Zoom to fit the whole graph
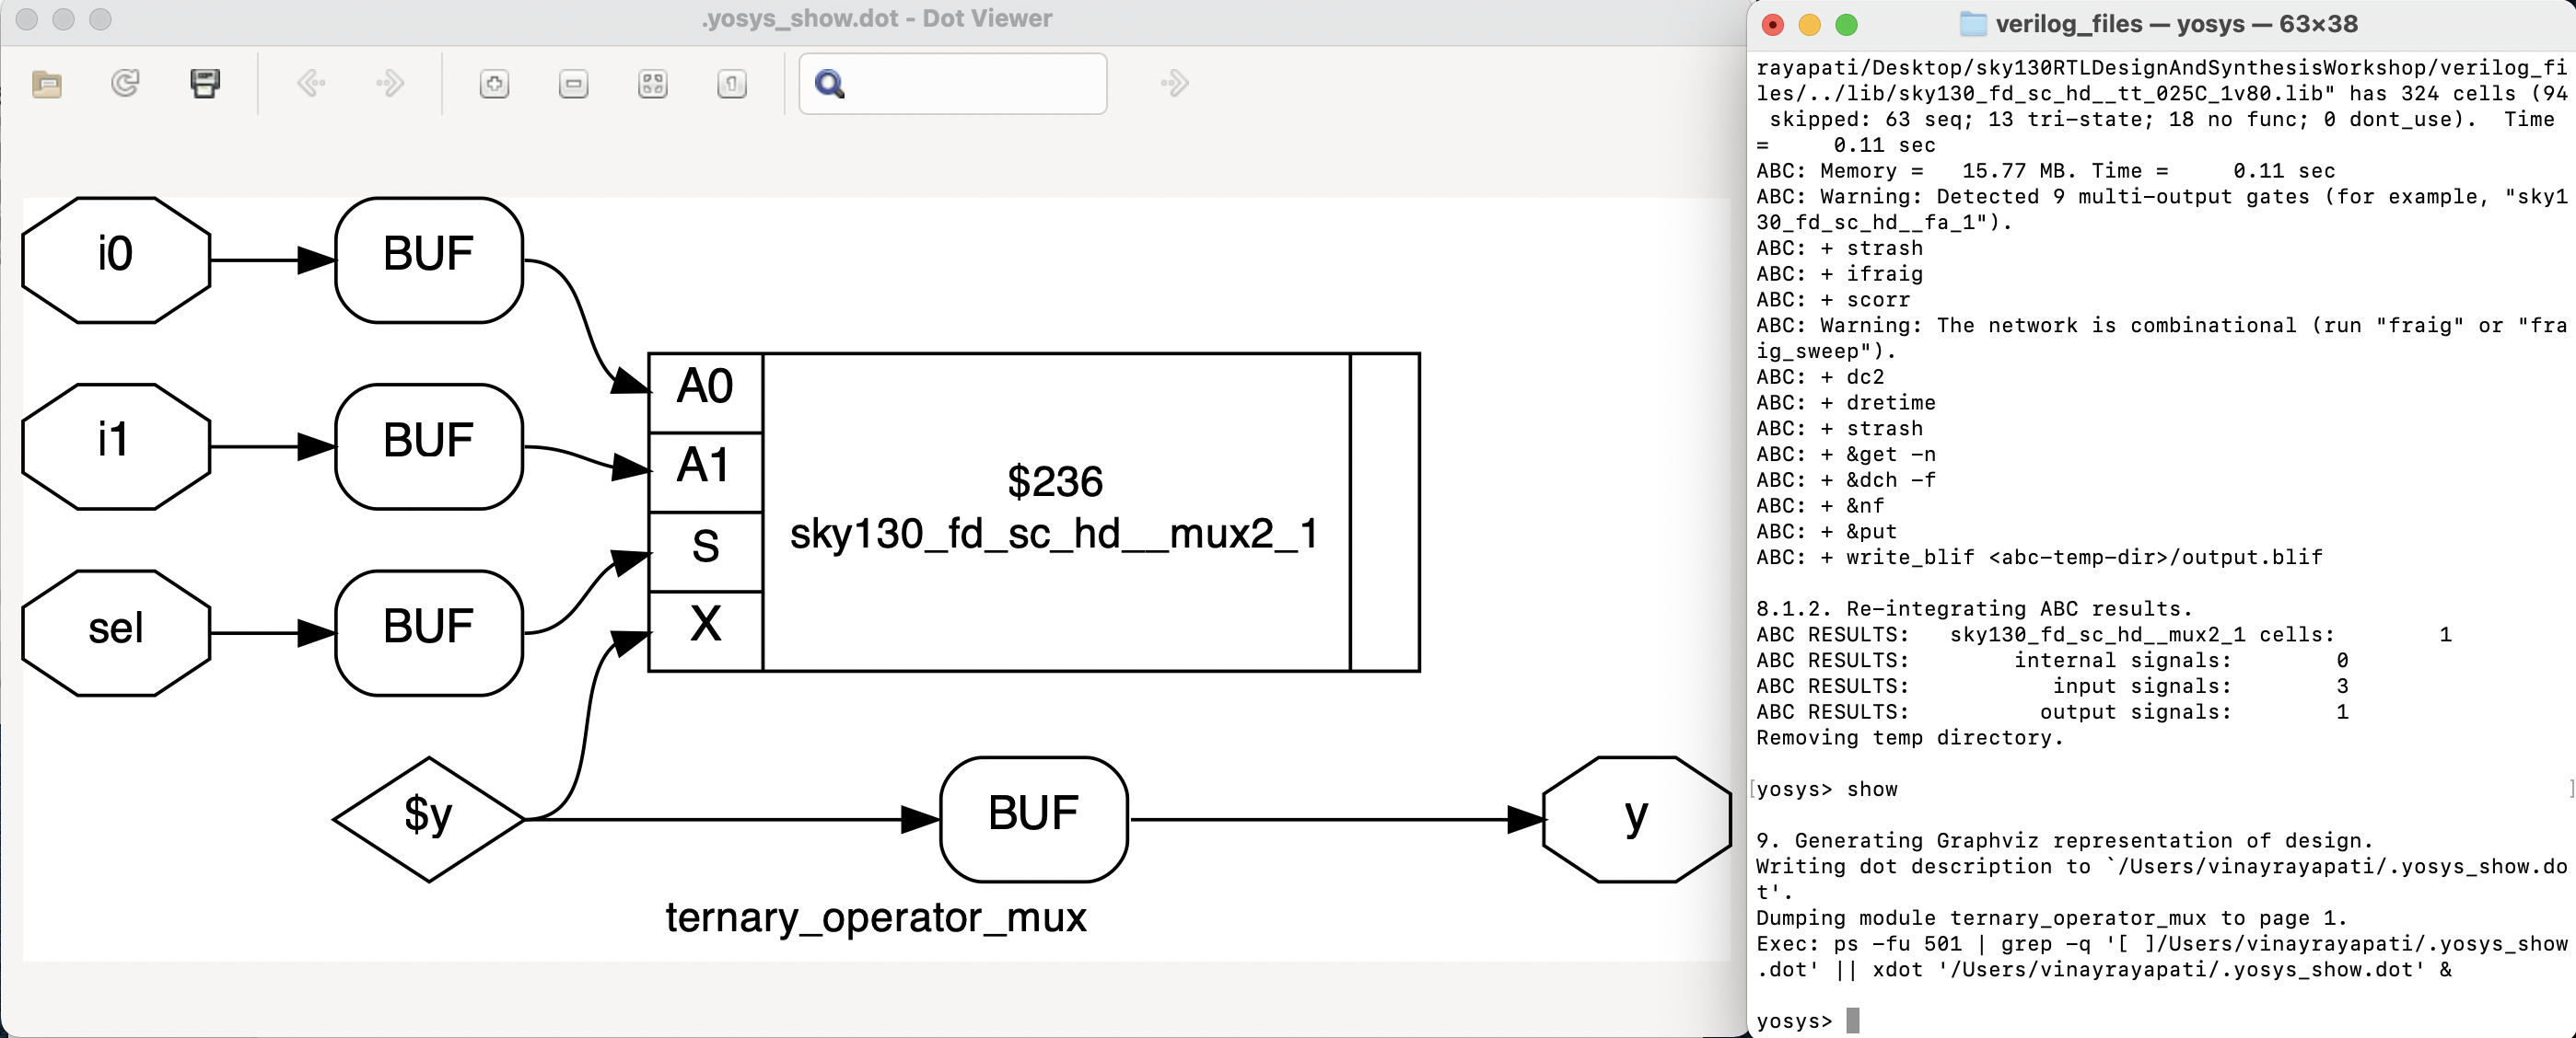Image resolution: width=2576 pixels, height=1038 pixels. (x=652, y=84)
